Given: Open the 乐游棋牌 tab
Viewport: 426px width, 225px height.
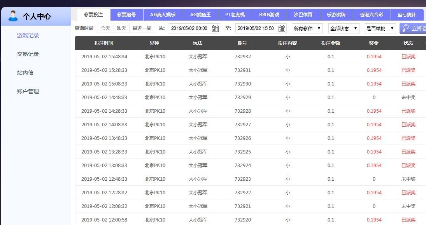Looking at the screenshot, I should pos(337,15).
